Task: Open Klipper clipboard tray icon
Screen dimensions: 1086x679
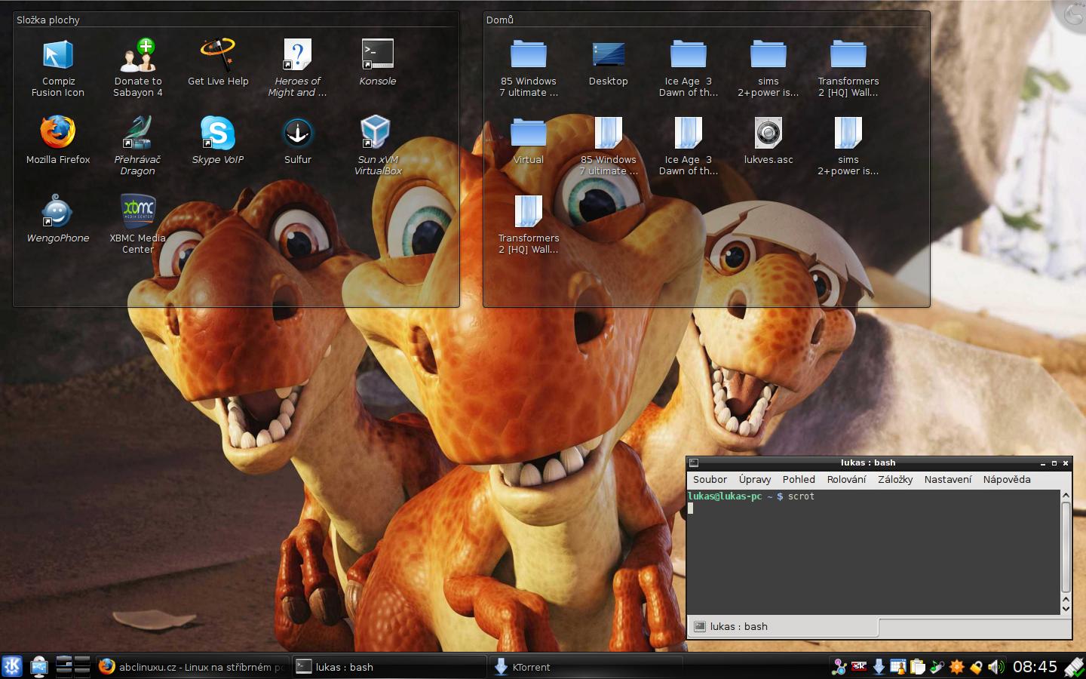Action: coord(918,666)
